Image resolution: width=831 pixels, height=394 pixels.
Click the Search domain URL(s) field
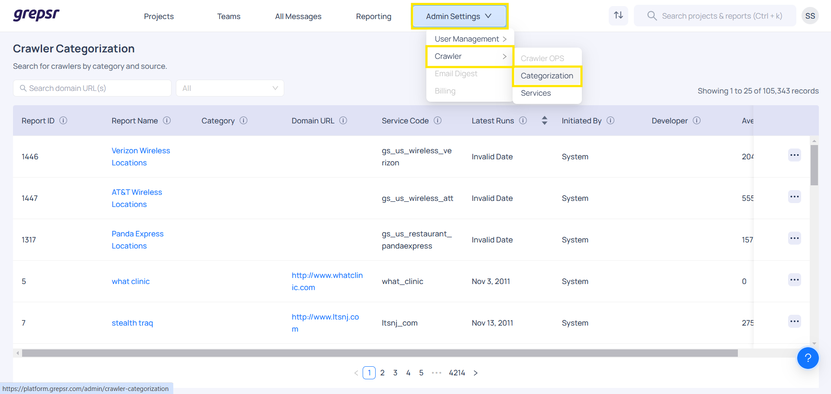point(93,88)
